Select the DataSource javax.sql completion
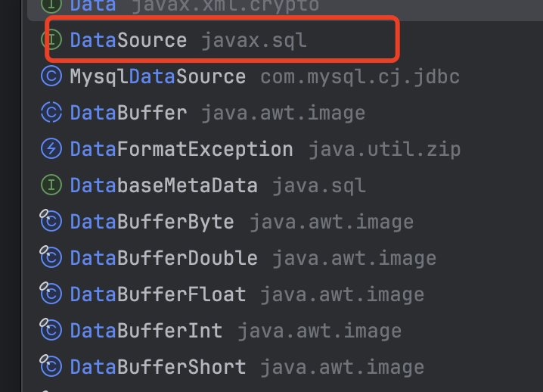This screenshot has height=392, width=543. 129,41
